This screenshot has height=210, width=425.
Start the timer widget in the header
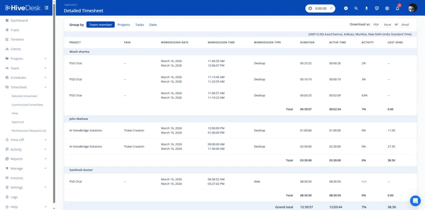pyautogui.click(x=320, y=8)
